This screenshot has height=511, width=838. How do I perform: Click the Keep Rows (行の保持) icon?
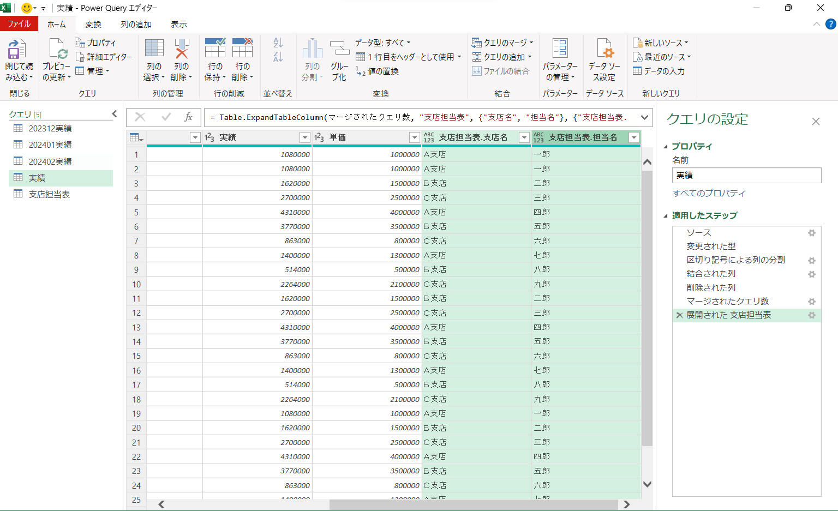click(x=215, y=48)
